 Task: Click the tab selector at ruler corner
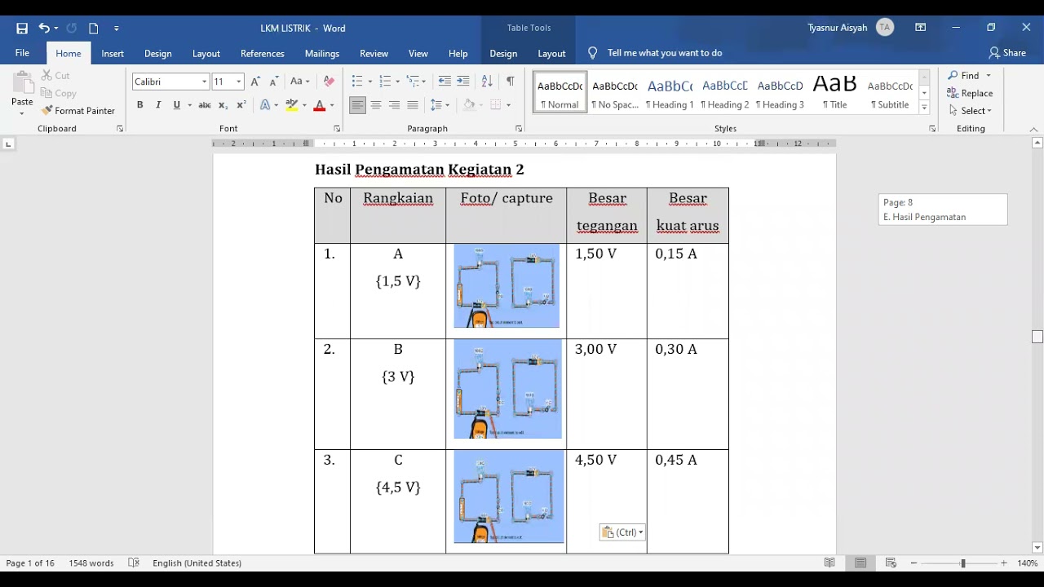8,144
